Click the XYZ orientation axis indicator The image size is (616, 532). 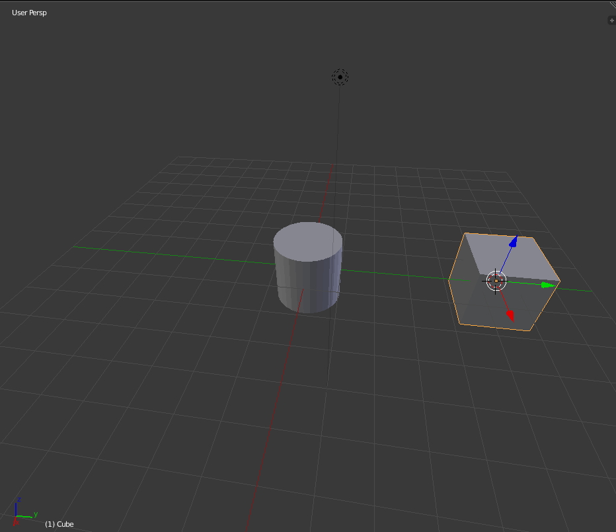click(x=24, y=512)
